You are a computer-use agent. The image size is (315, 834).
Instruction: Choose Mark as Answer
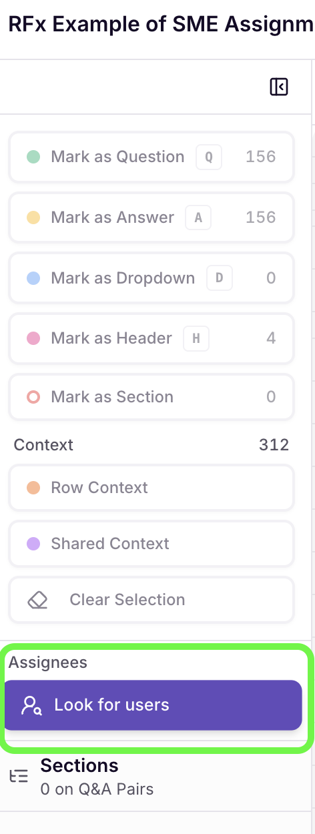(x=151, y=218)
